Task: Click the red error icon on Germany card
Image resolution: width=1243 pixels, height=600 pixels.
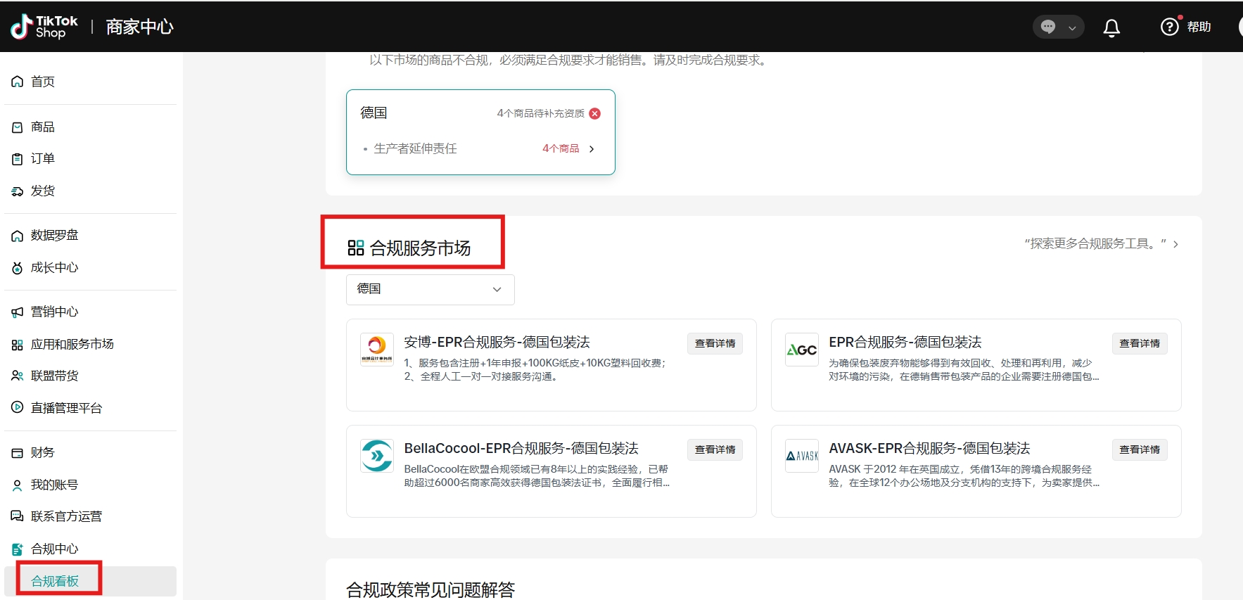Action: [595, 113]
